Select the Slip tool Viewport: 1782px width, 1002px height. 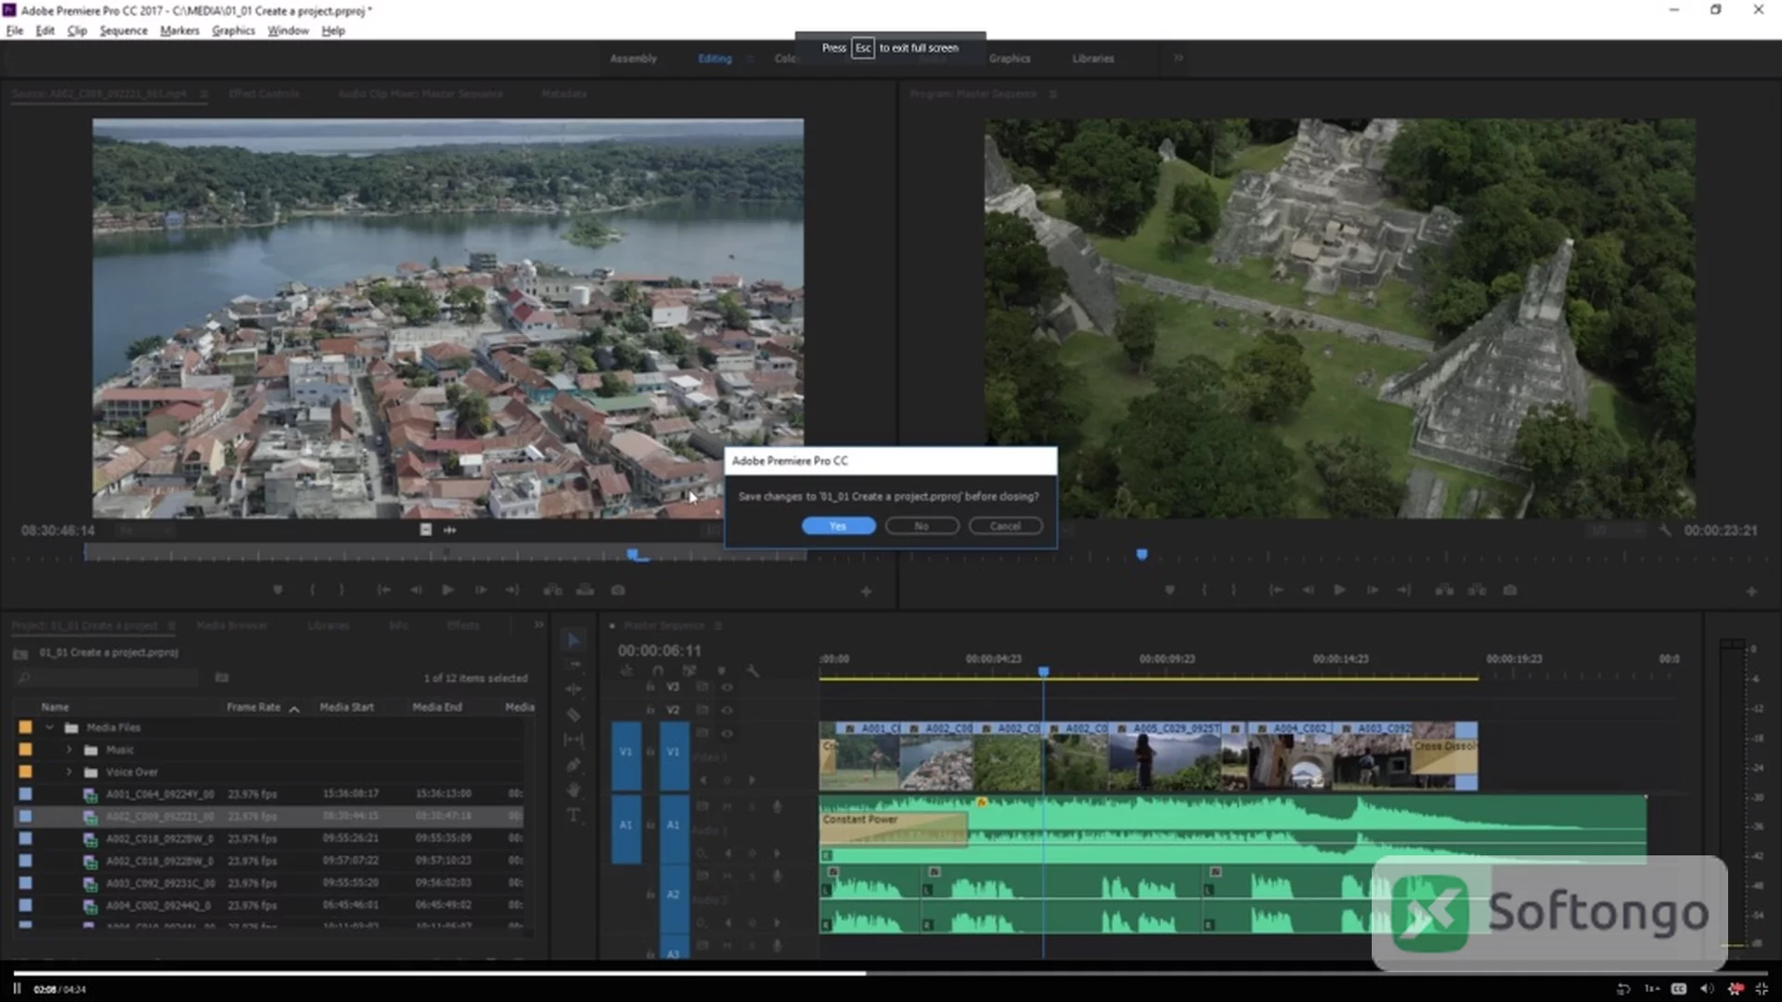click(x=574, y=739)
